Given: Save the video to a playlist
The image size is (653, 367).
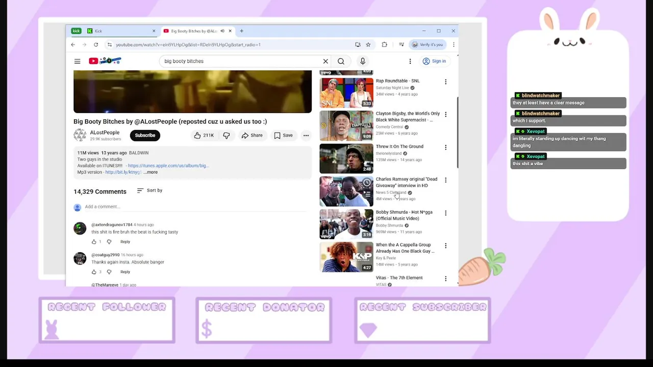Looking at the screenshot, I should (x=283, y=136).
